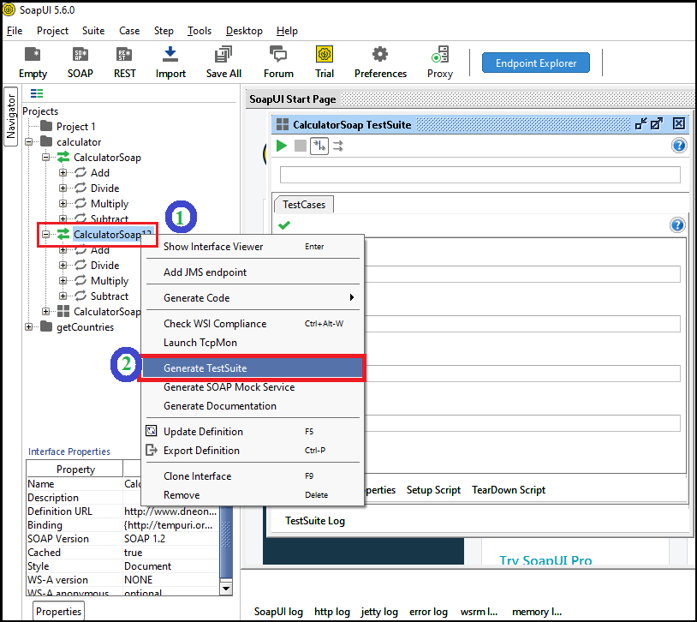Viewport: 697px width, 622px height.
Task: Maximize the CalculatorSoap TestSuite internal window
Action: pos(657,123)
